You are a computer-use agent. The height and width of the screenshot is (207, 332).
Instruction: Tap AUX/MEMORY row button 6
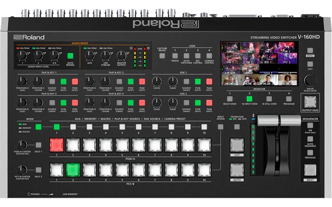point(139,127)
